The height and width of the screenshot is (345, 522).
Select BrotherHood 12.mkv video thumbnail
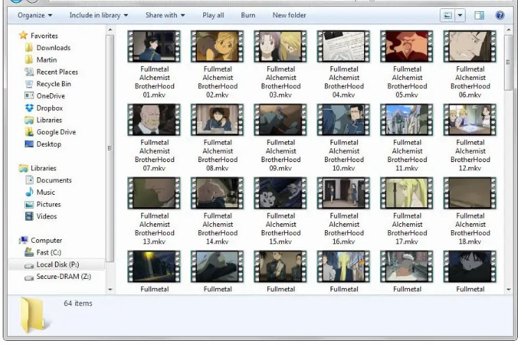(x=470, y=120)
